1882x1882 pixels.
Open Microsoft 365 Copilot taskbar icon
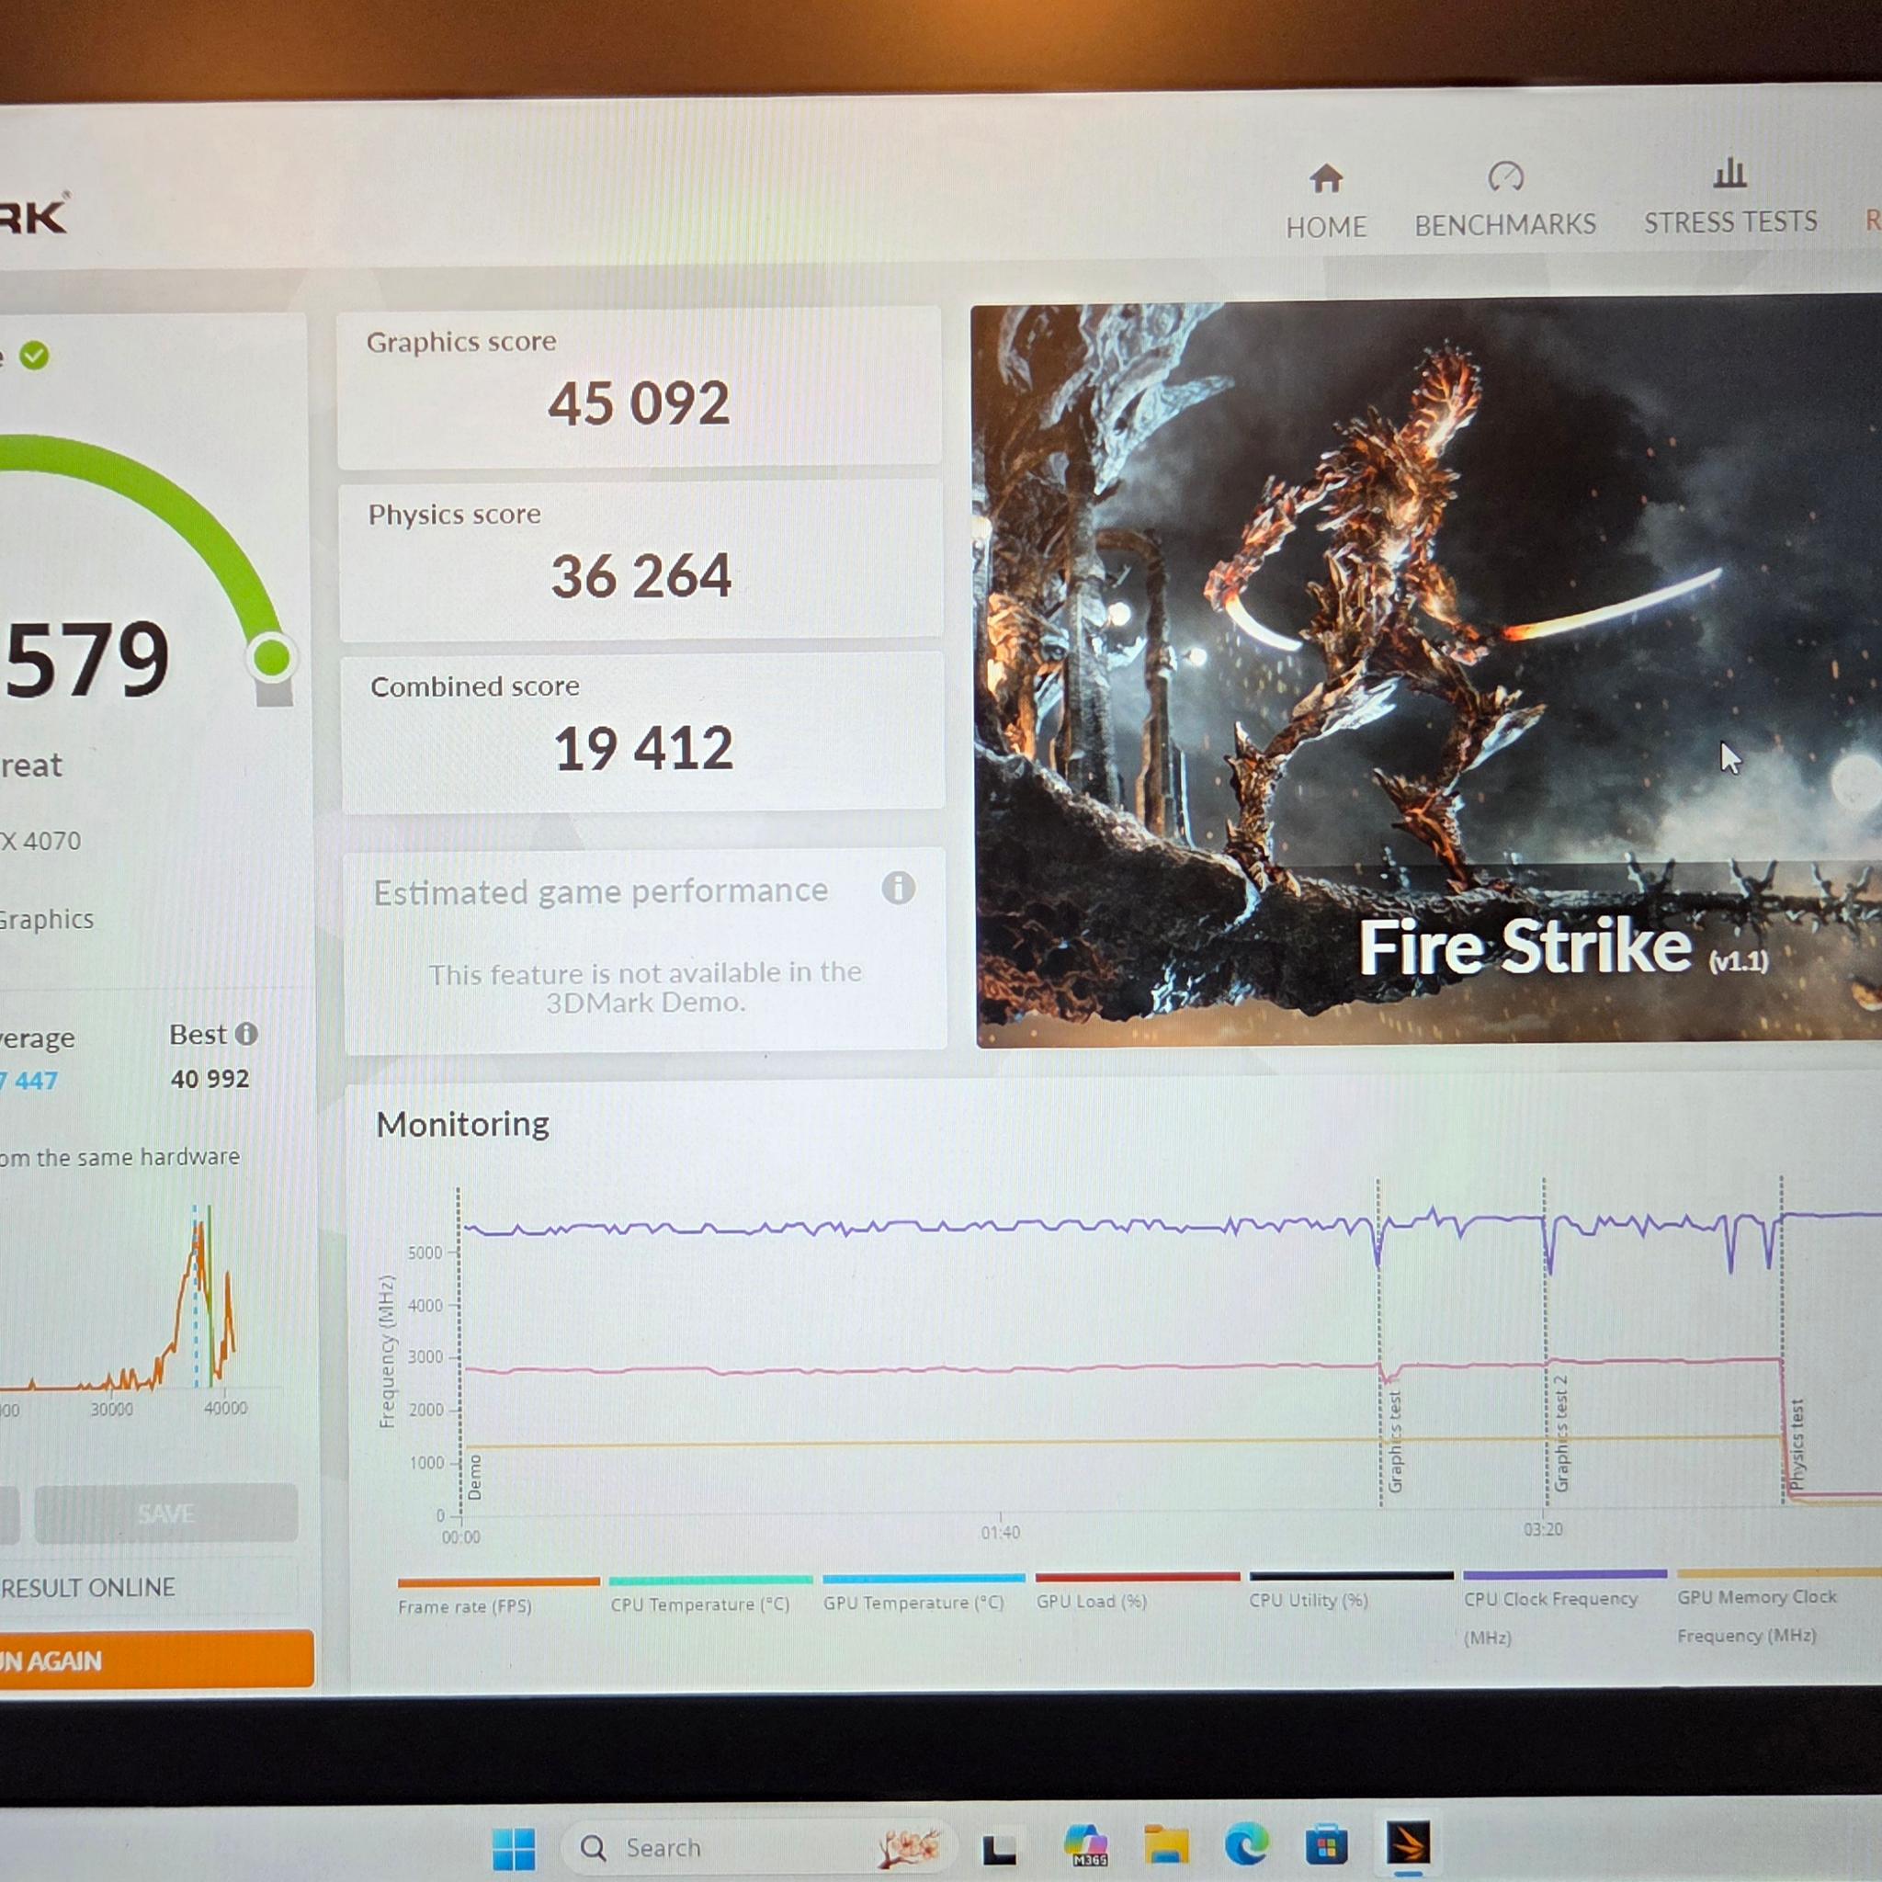tap(1086, 1845)
